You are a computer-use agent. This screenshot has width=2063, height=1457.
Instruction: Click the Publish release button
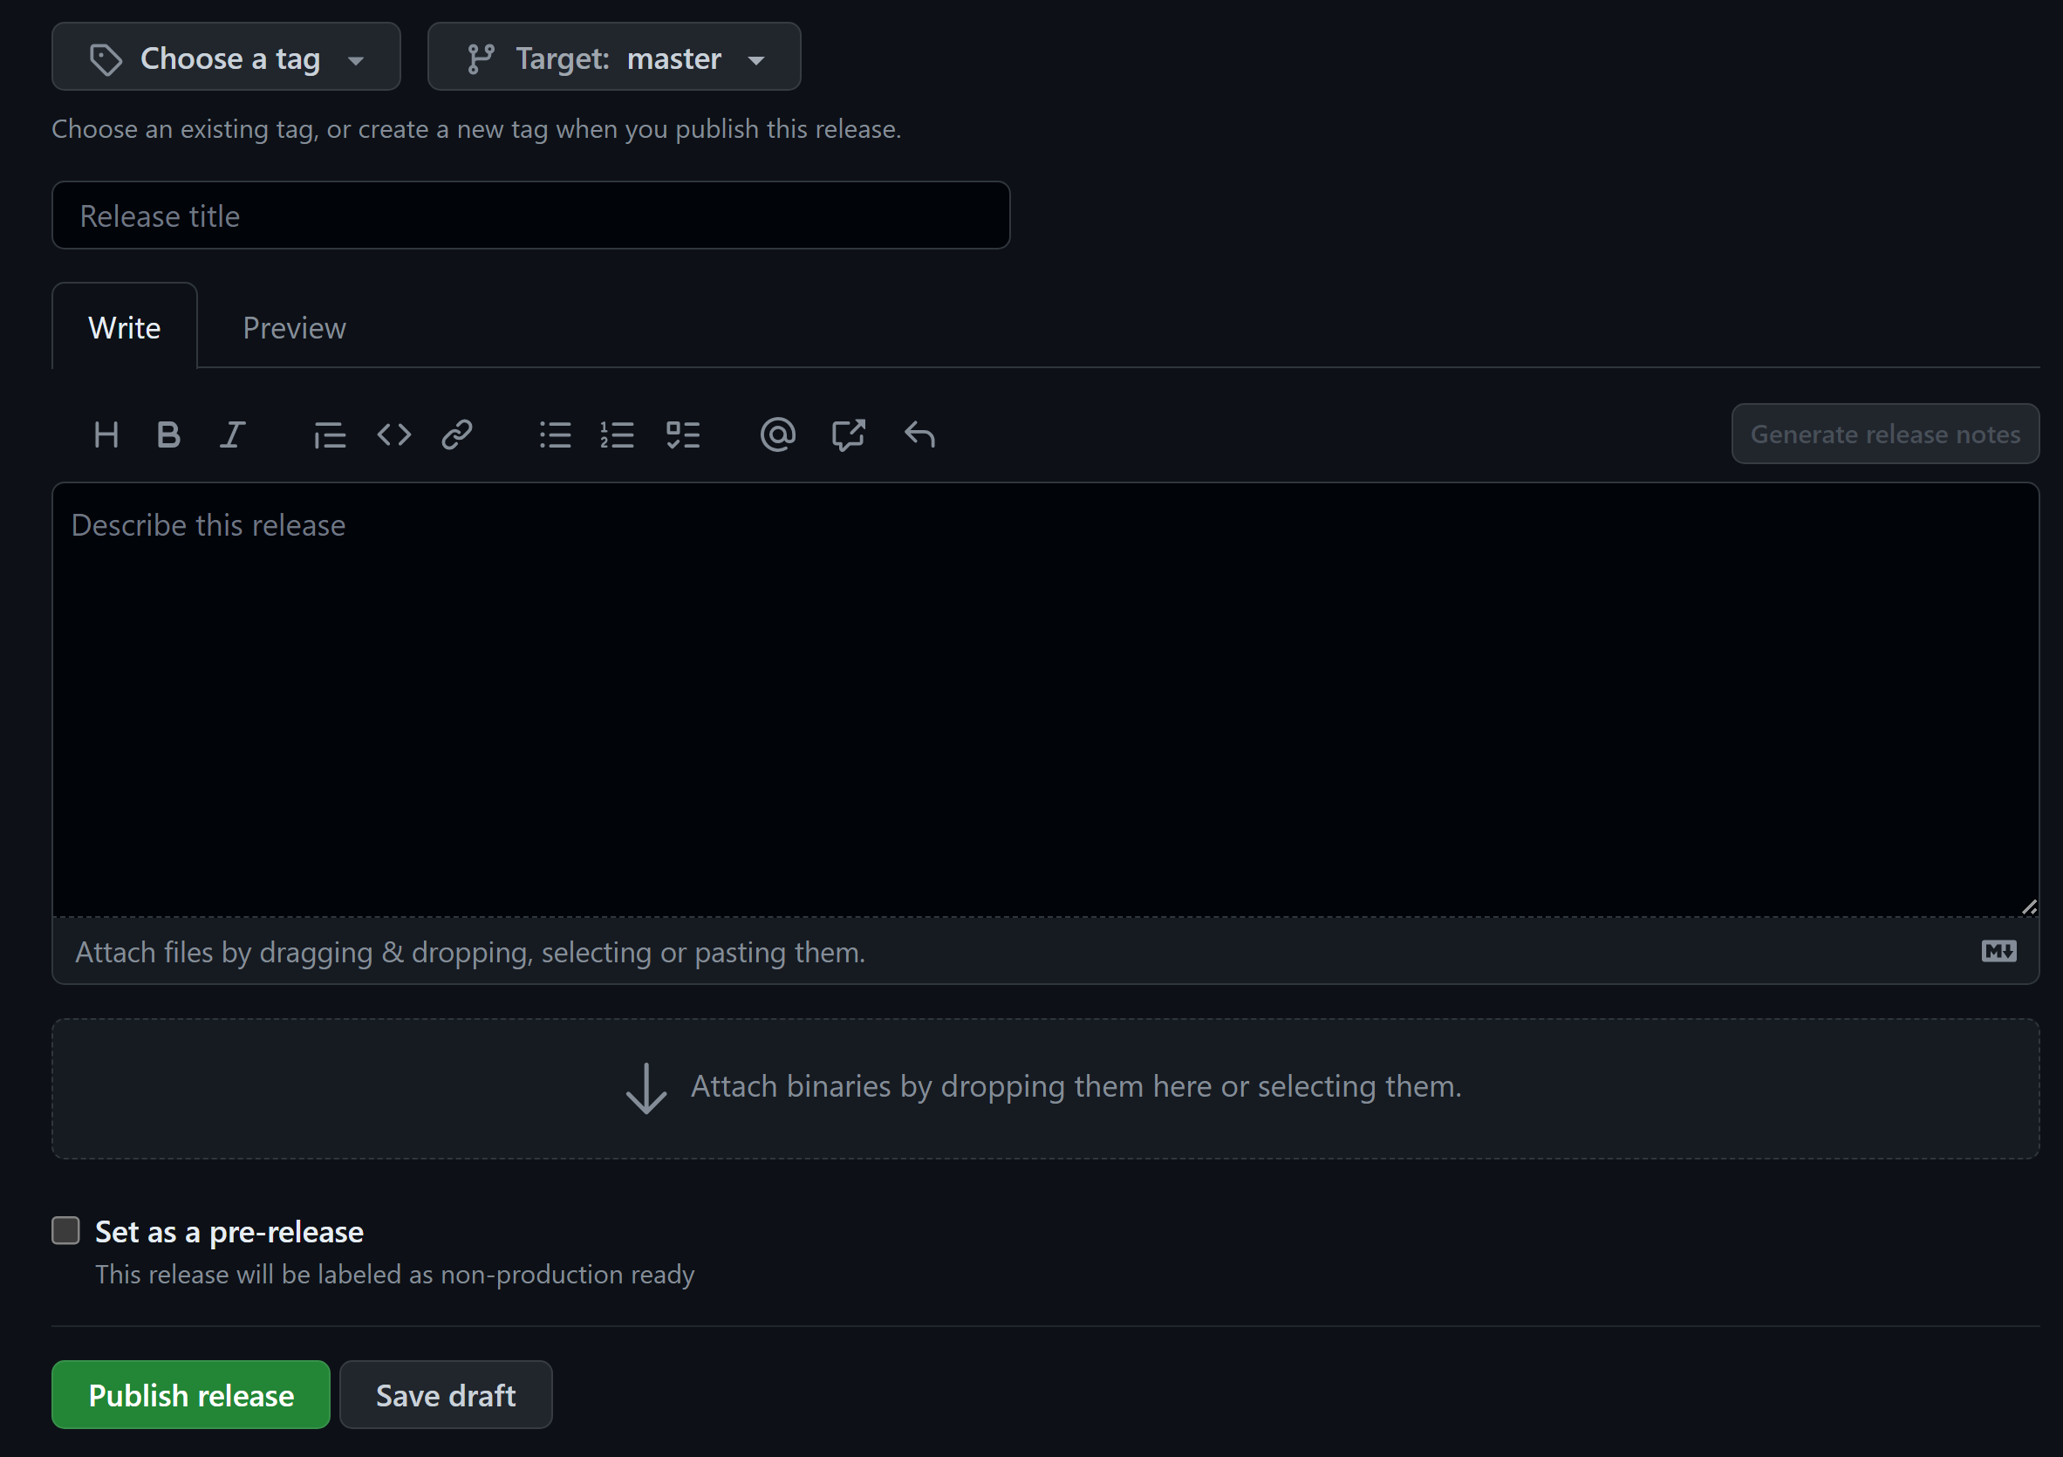[190, 1395]
